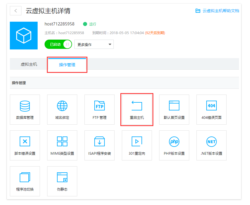Open the 301重定向 icon
The height and width of the screenshot is (205, 250).
click(x=137, y=142)
